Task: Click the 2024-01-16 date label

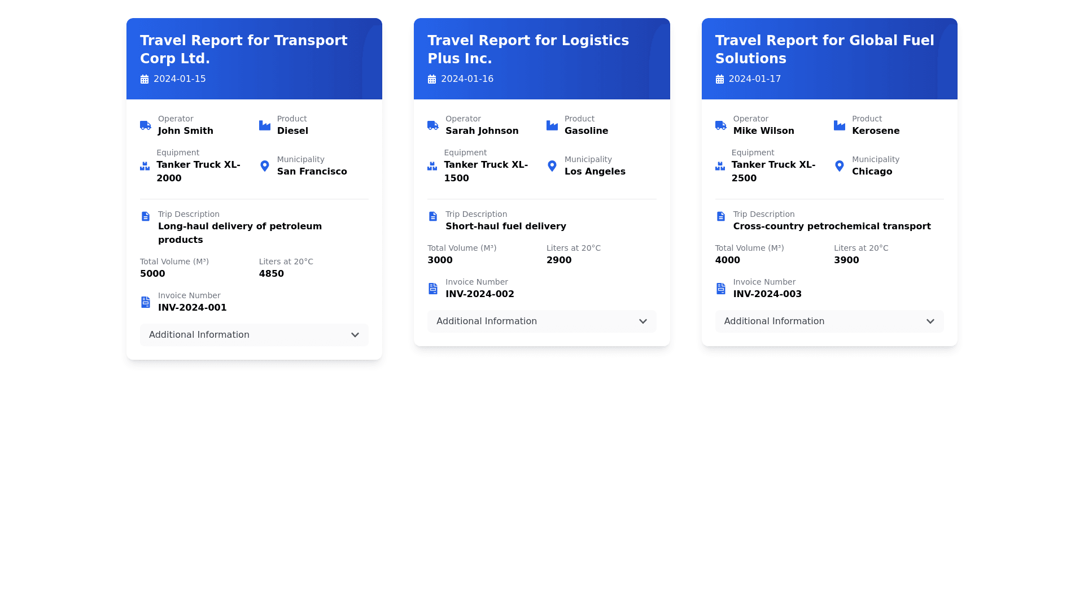Action: [x=467, y=79]
